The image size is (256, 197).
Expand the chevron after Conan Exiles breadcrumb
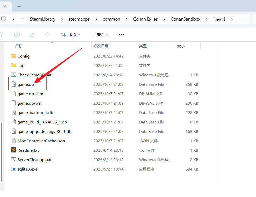[164, 19]
